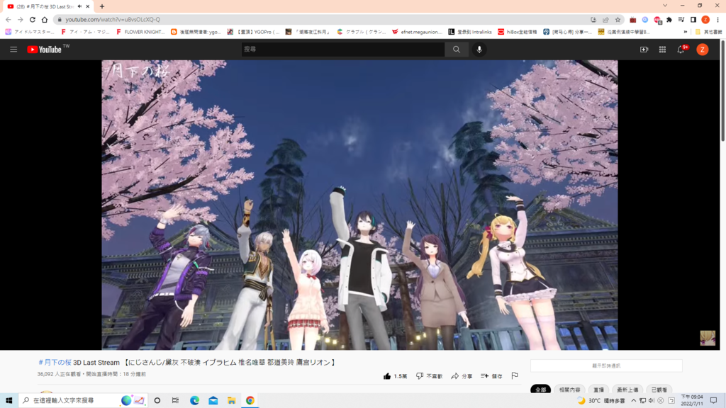
Task: Switch to Chrome in the taskbar
Action: (x=250, y=400)
